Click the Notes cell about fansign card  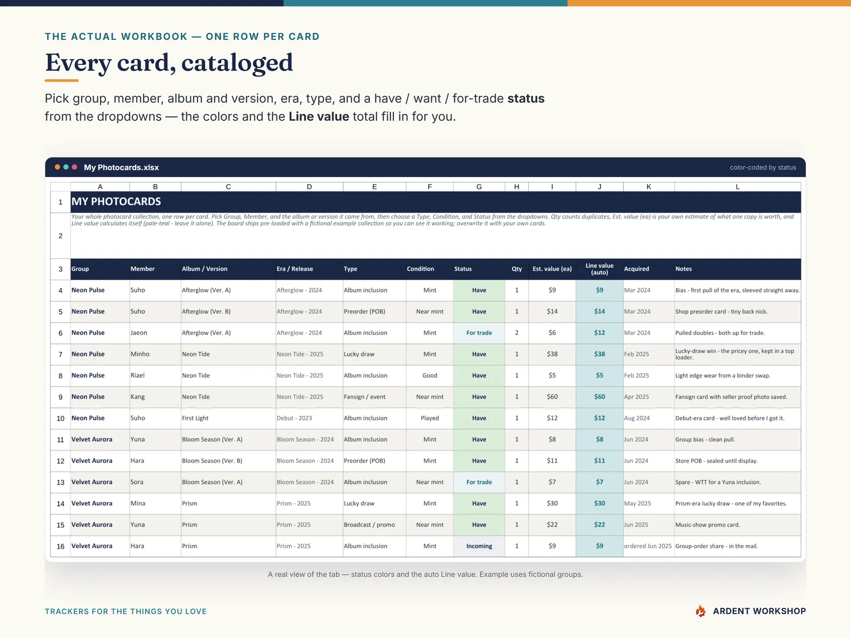point(738,397)
